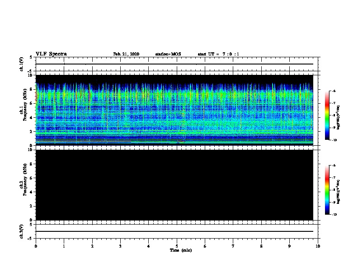Click time axis tick label "6"
Screen dimensions: 358x276
pyautogui.click(x=205, y=246)
